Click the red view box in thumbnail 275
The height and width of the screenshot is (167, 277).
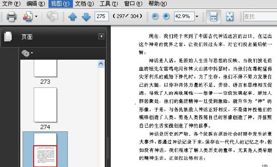[x=45, y=156]
